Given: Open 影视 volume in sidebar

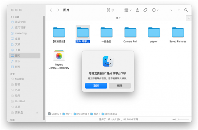Looking at the screenshot, I should click(25, 85).
